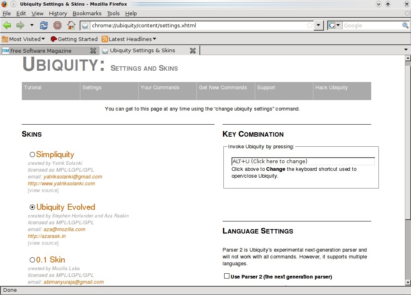Click the Latest Headlines feed icon
Screen dimensions: 411x295
click(105, 39)
